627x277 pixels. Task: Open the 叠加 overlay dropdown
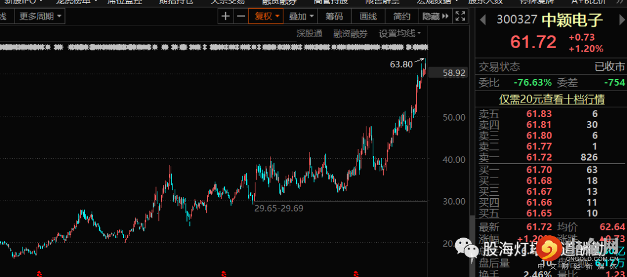point(302,16)
